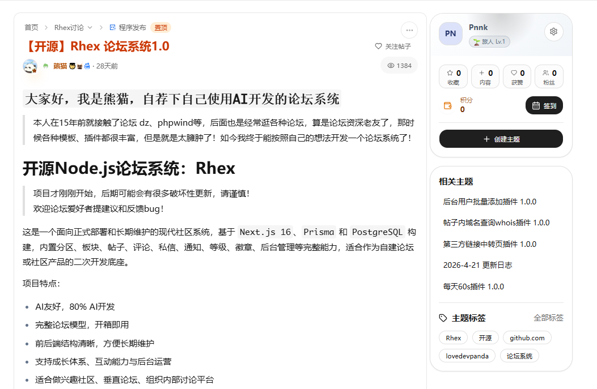Click the 关注帖子 follow post button
Image resolution: width=597 pixels, height=389 pixels.
[393, 46]
